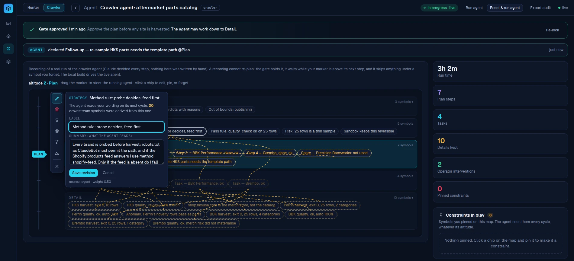Open the crosshair target icon in left sidebar

[x=8, y=36]
